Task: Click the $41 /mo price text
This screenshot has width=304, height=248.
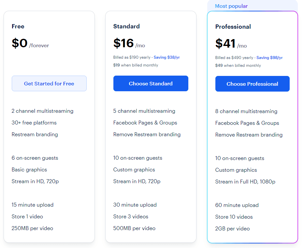Action: coord(231,44)
